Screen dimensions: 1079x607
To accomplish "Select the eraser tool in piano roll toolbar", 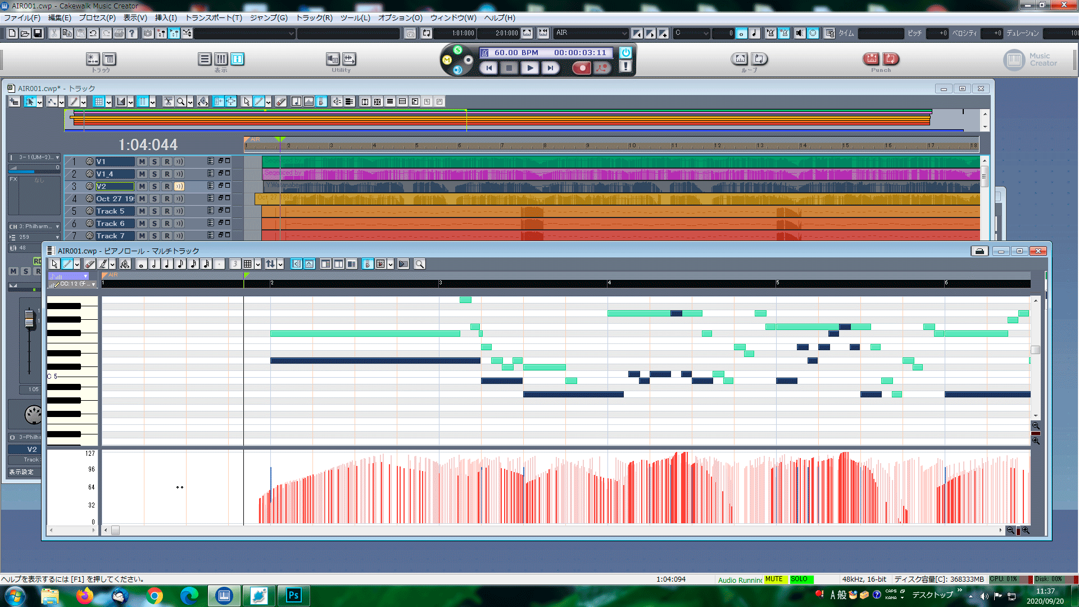I will pyautogui.click(x=89, y=264).
